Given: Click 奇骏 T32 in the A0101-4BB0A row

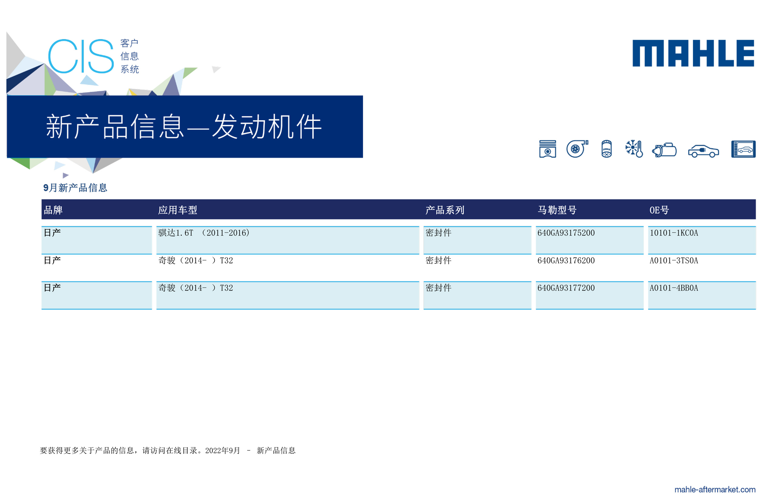Looking at the screenshot, I should point(196,288).
